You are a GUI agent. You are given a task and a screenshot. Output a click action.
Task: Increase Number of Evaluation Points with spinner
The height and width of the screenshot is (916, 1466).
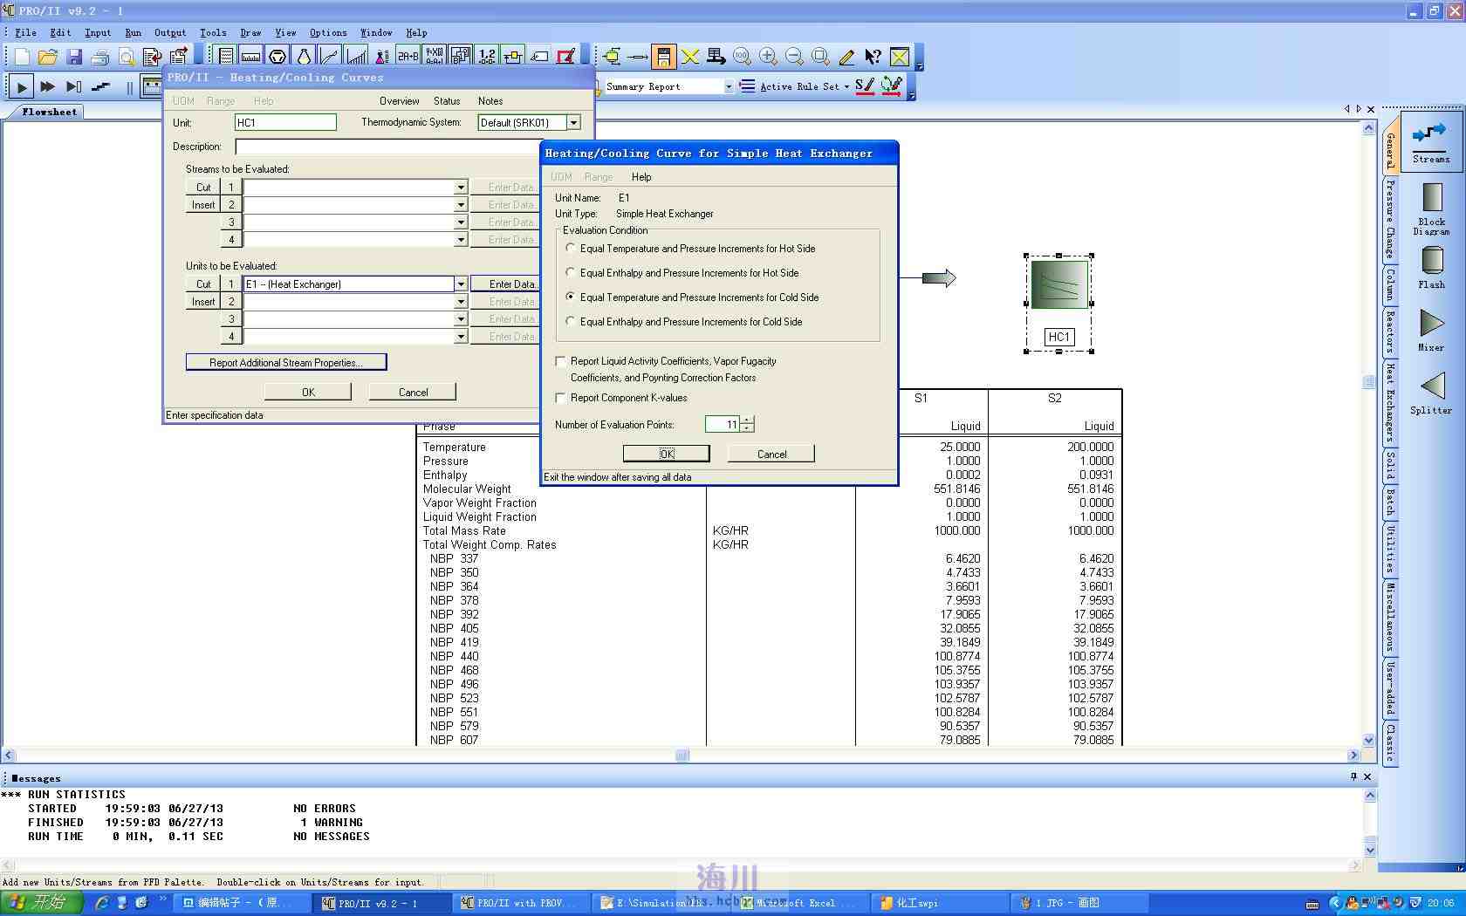(x=747, y=420)
